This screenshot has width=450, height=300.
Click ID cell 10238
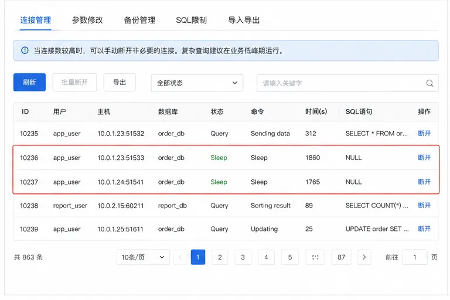pyautogui.click(x=29, y=206)
